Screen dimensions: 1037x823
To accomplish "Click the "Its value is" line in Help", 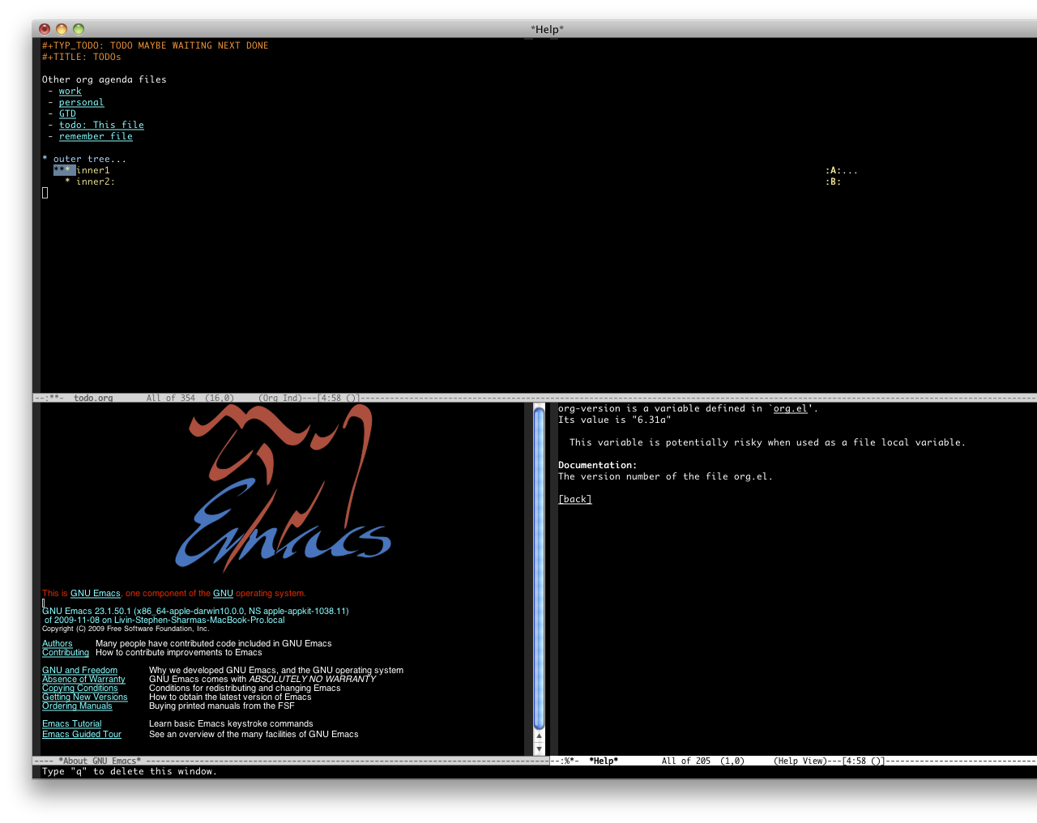I will (615, 420).
